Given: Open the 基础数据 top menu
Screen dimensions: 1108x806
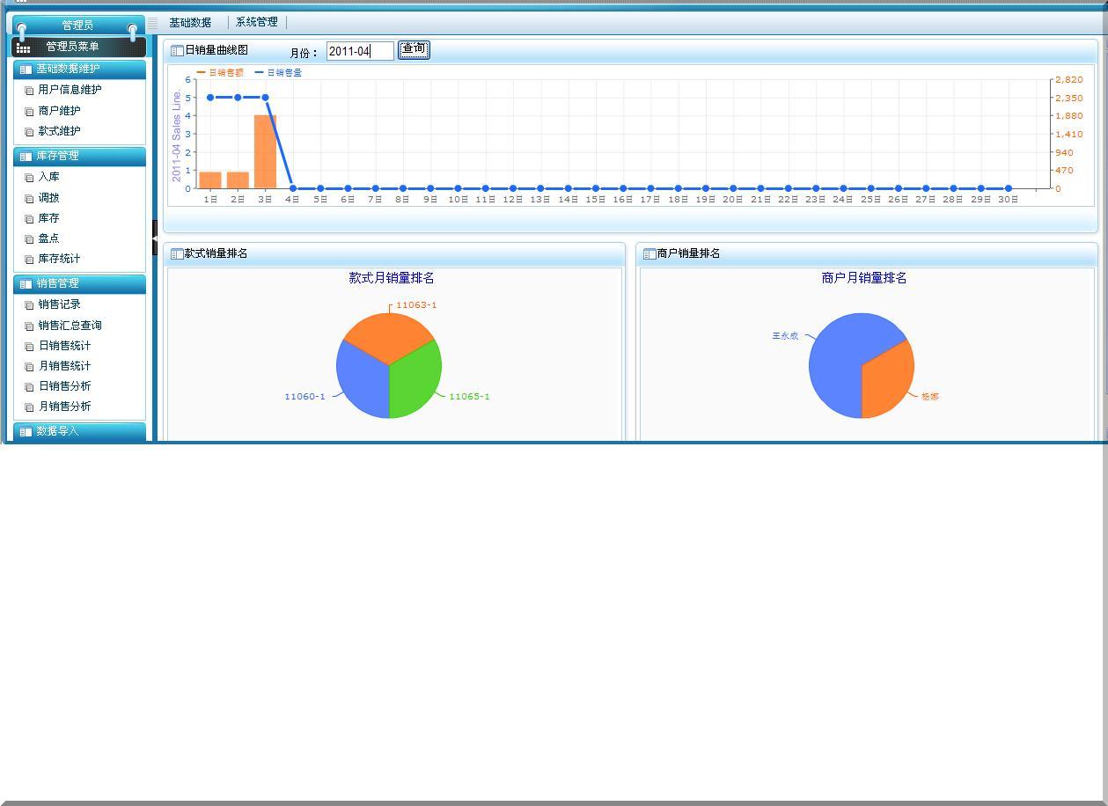Looking at the screenshot, I should click(190, 23).
